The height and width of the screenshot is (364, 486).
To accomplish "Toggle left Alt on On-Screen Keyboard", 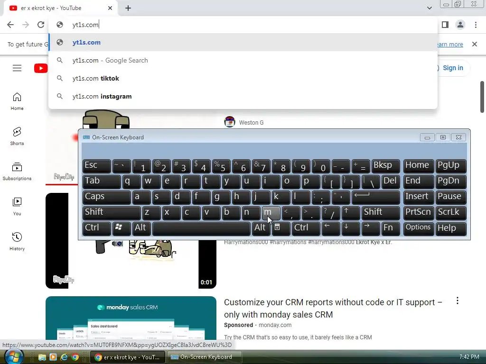I will point(141,228).
